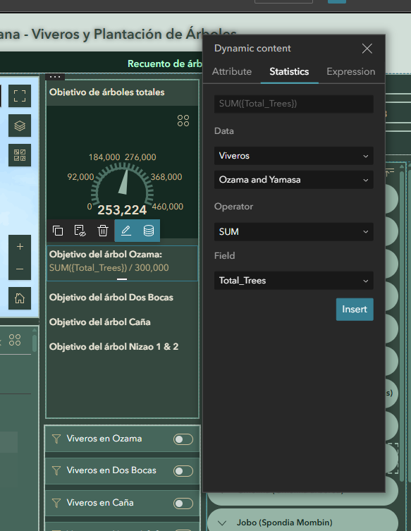Click the Objetivo del árbol Nizao 1 & 2 text

point(114,347)
